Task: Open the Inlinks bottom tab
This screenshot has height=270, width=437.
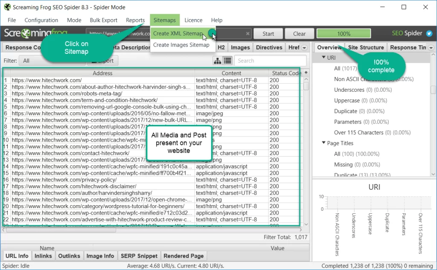Action: tap(43, 256)
